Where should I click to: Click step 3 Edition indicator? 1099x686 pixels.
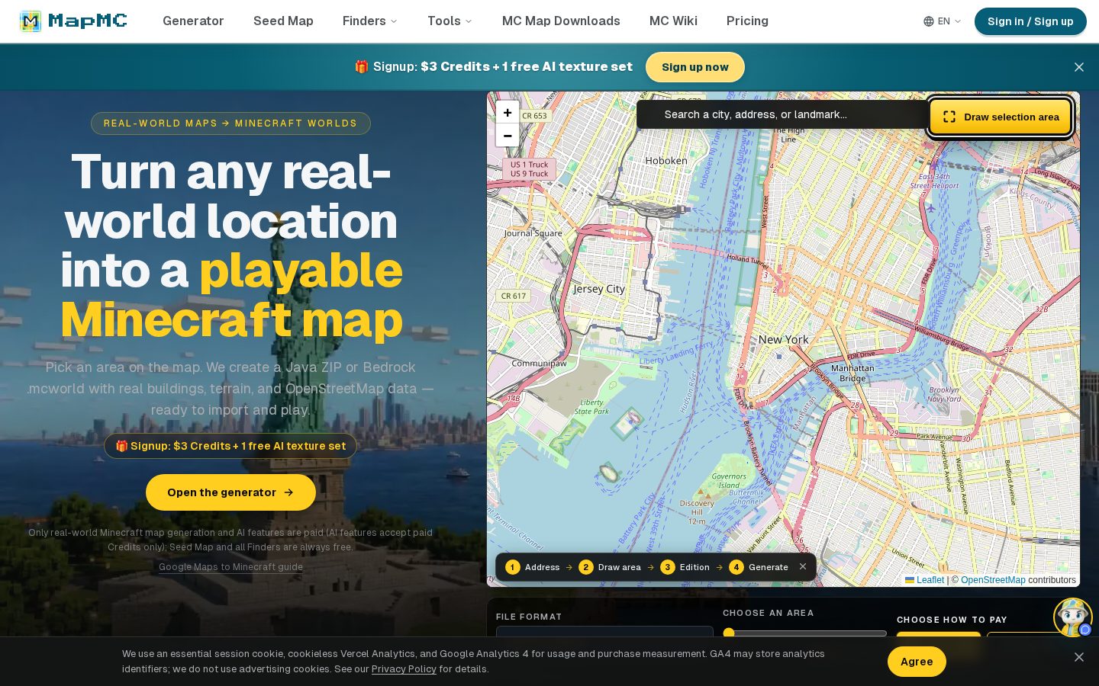pos(685,567)
